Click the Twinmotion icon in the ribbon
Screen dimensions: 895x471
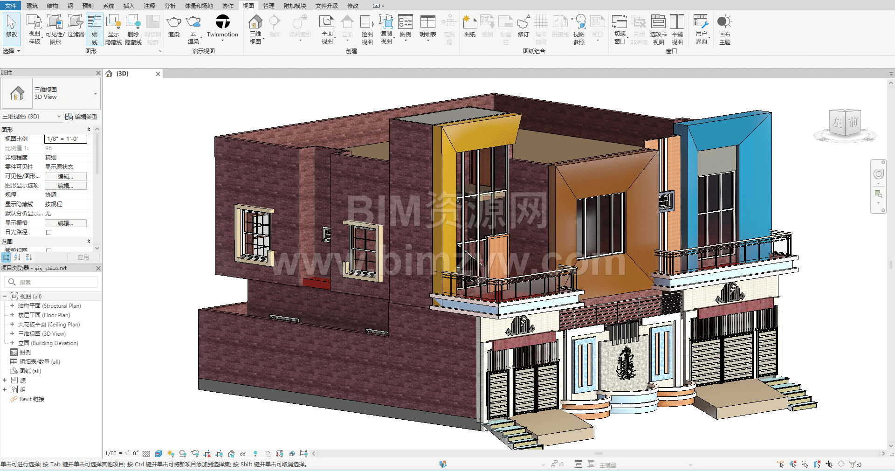coord(222,22)
